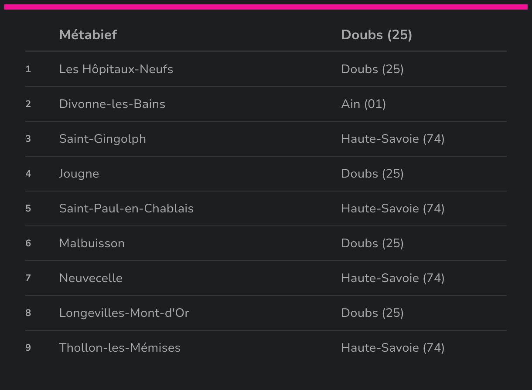
Task: Click rank number 9 in the list
Action: (x=28, y=348)
